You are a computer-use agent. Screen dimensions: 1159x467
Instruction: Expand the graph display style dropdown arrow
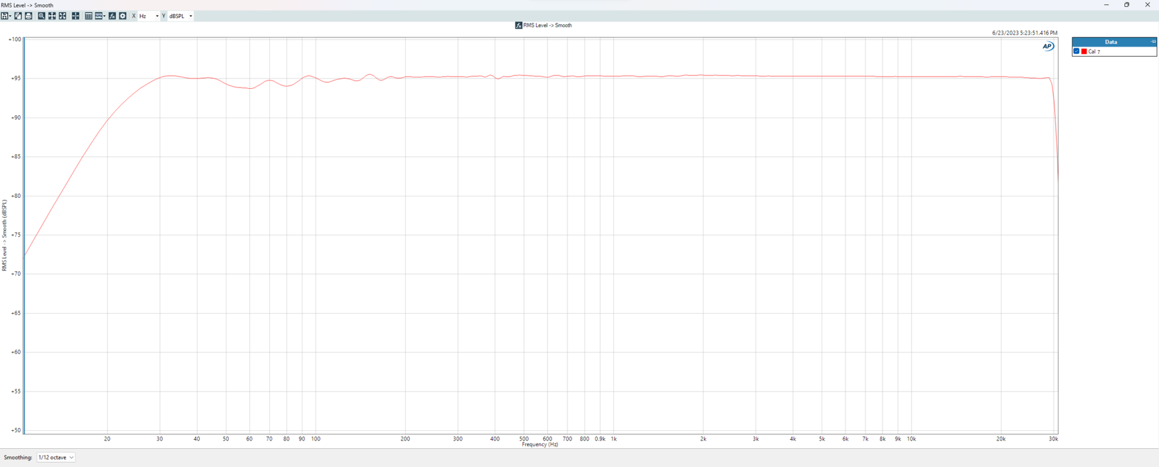pos(104,16)
